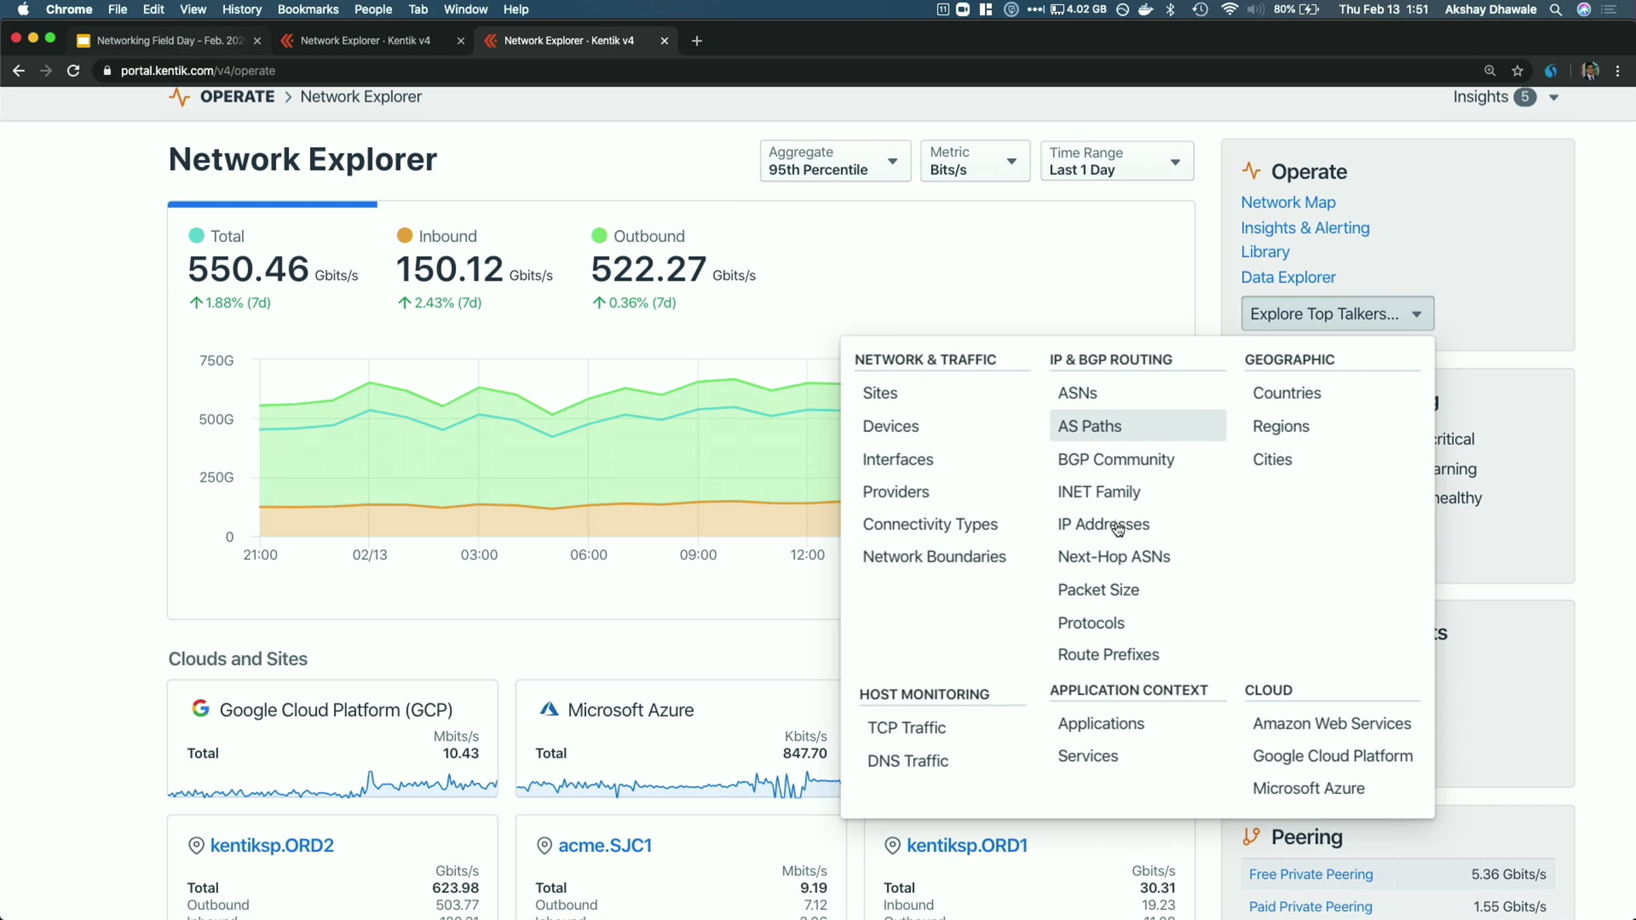The width and height of the screenshot is (1636, 920).
Task: Go to Insights & Alerting
Action: (x=1305, y=228)
